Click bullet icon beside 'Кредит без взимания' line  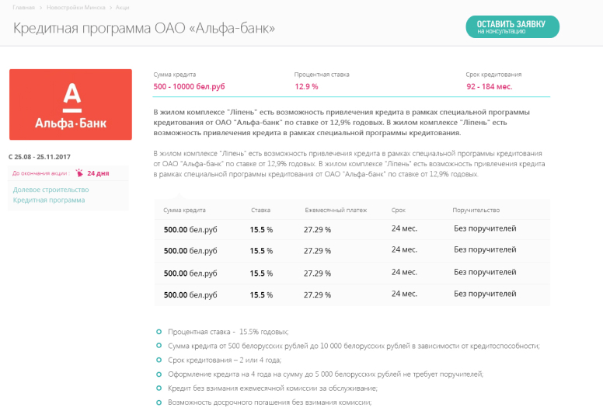coord(159,388)
